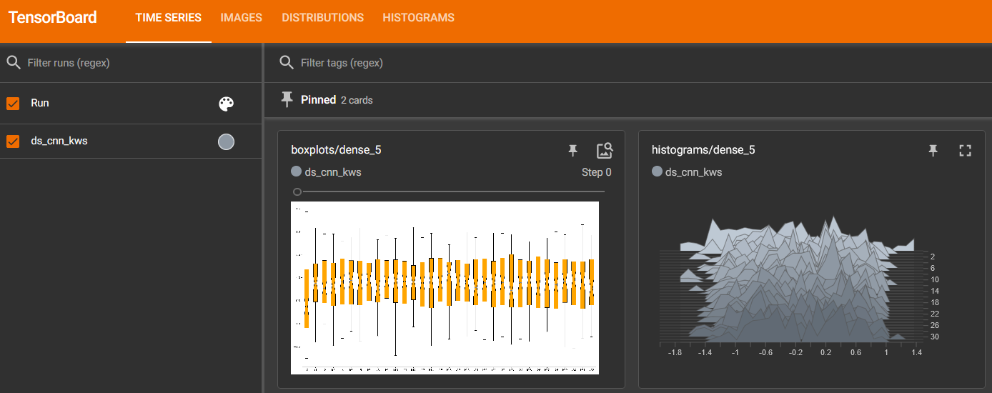
Task: Select the Time Series tab
Action: tap(168, 18)
